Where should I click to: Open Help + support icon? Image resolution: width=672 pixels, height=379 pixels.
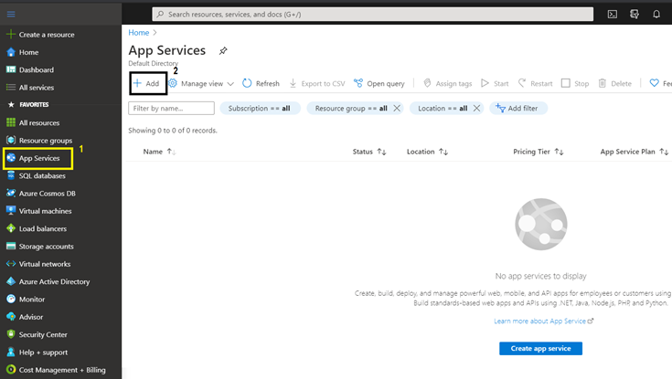pos(11,352)
